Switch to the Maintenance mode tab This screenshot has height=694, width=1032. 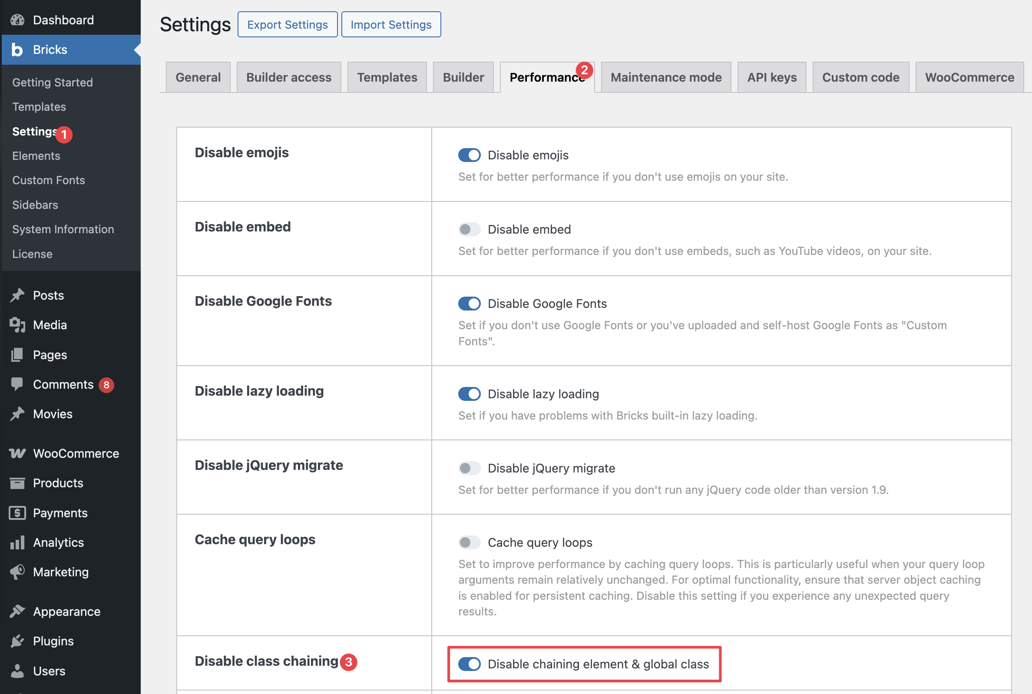[665, 77]
